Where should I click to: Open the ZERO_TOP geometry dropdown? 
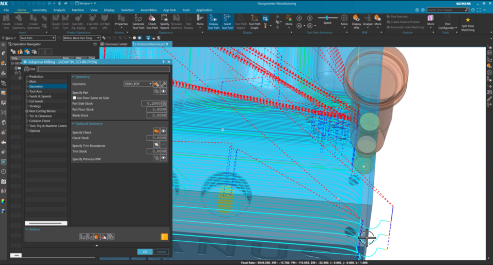[150, 84]
